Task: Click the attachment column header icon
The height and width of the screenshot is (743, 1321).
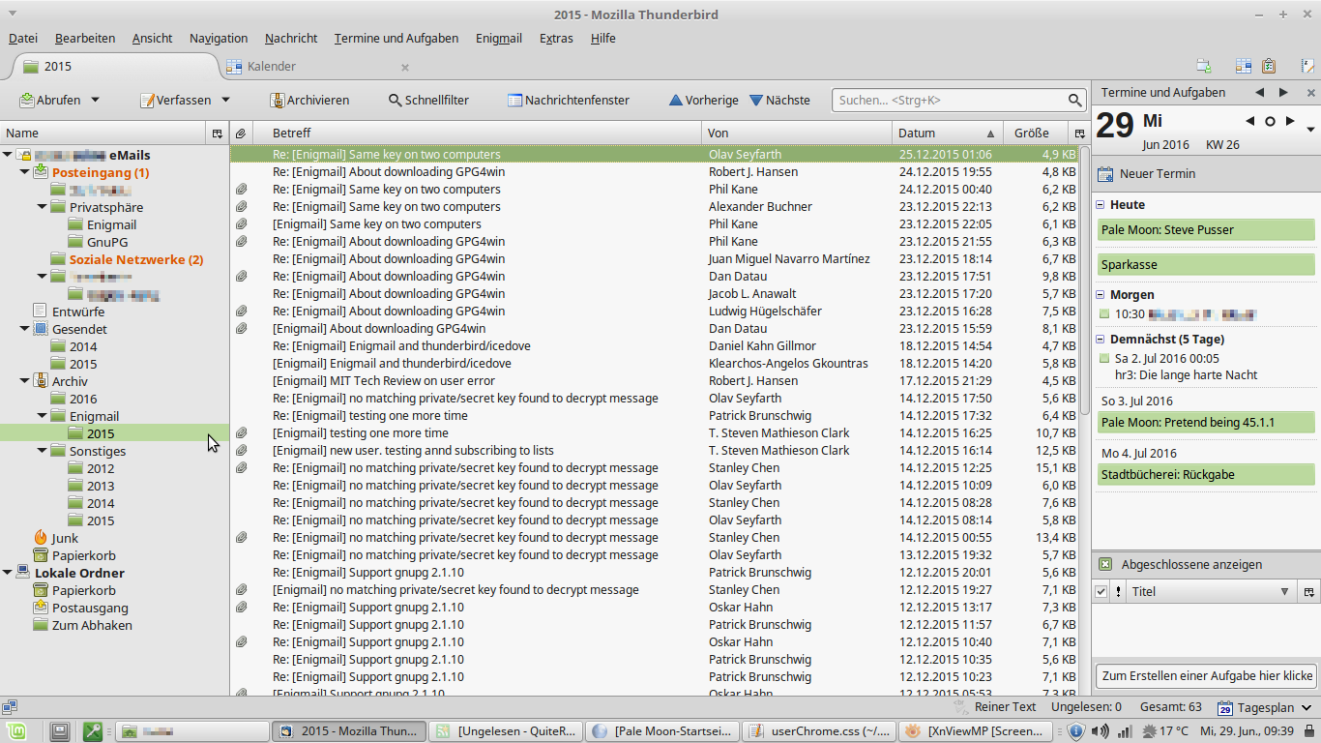Action: [x=241, y=133]
